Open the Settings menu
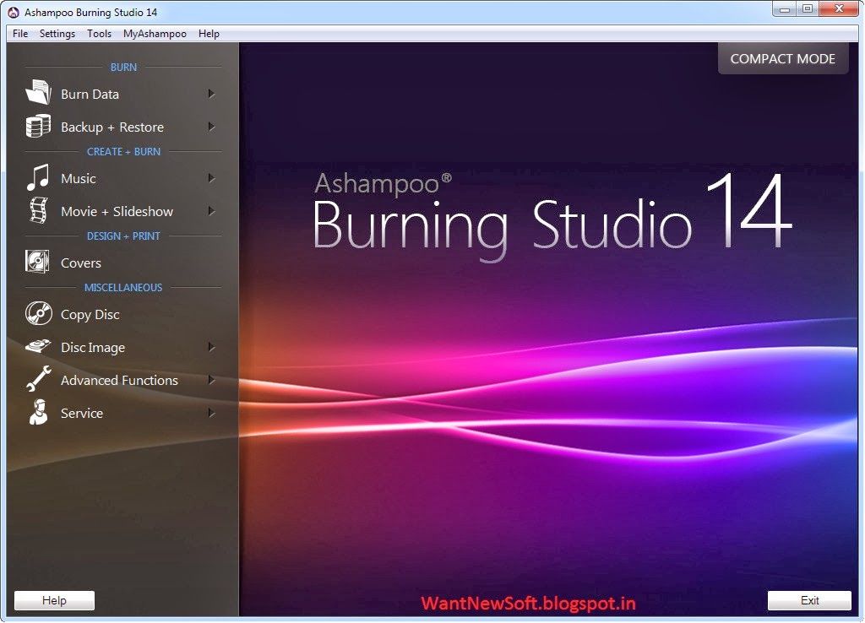This screenshot has width=865, height=623. 57,34
